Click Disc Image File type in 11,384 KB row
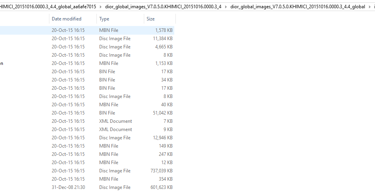The image size is (375, 196). coord(115,39)
